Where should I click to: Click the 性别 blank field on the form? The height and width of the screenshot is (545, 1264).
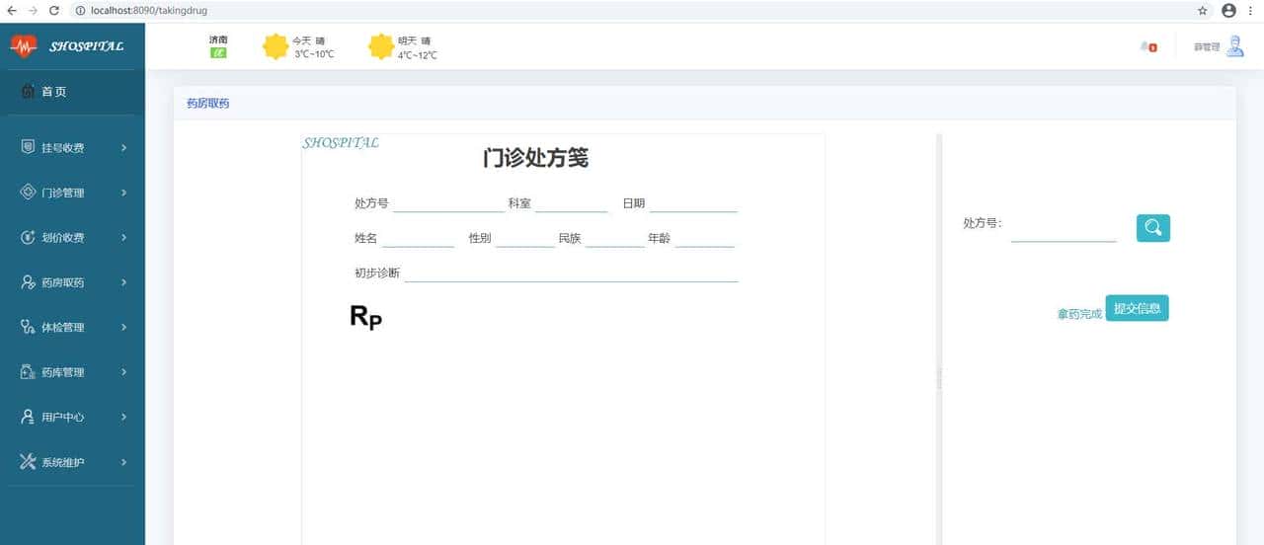point(525,238)
